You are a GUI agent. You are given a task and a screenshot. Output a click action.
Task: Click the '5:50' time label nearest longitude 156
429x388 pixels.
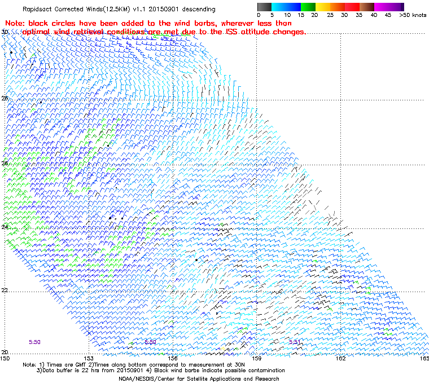[x=150, y=342]
